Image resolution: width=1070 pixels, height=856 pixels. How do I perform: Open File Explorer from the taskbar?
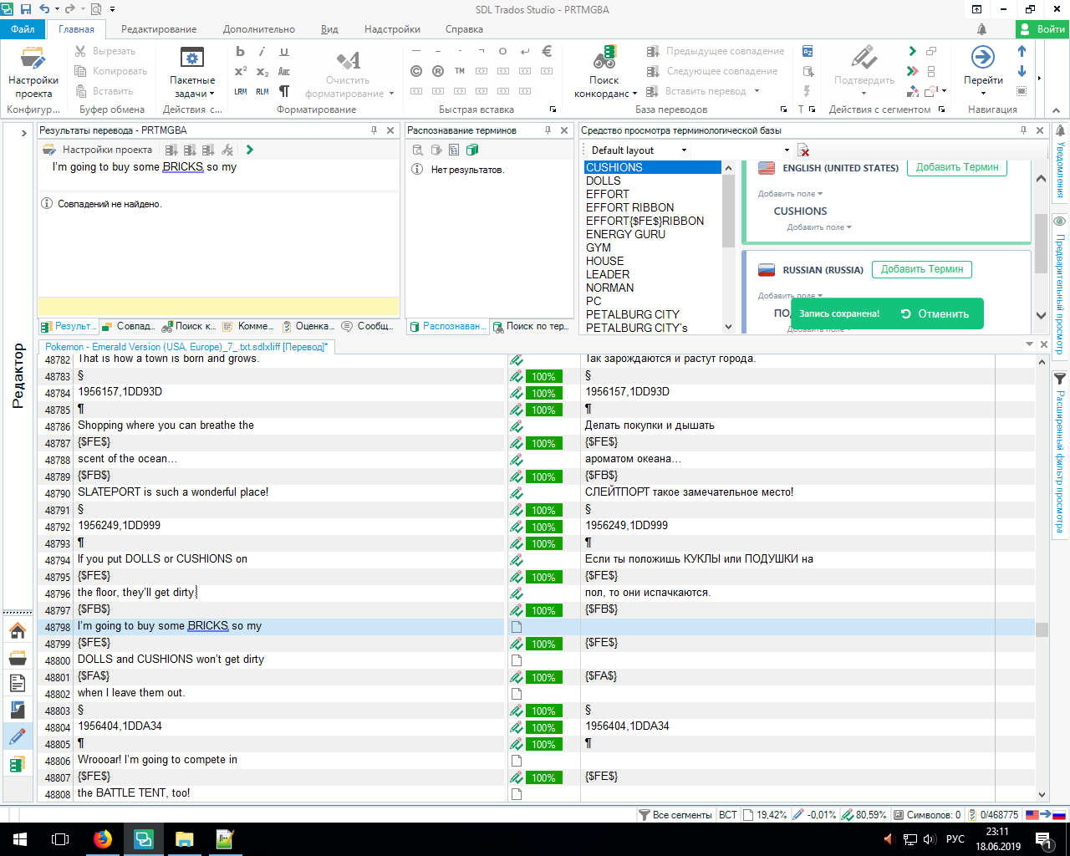(x=185, y=839)
